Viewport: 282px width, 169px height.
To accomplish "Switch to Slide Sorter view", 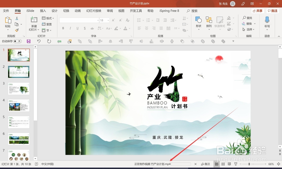I will pyautogui.click(x=223, y=164).
